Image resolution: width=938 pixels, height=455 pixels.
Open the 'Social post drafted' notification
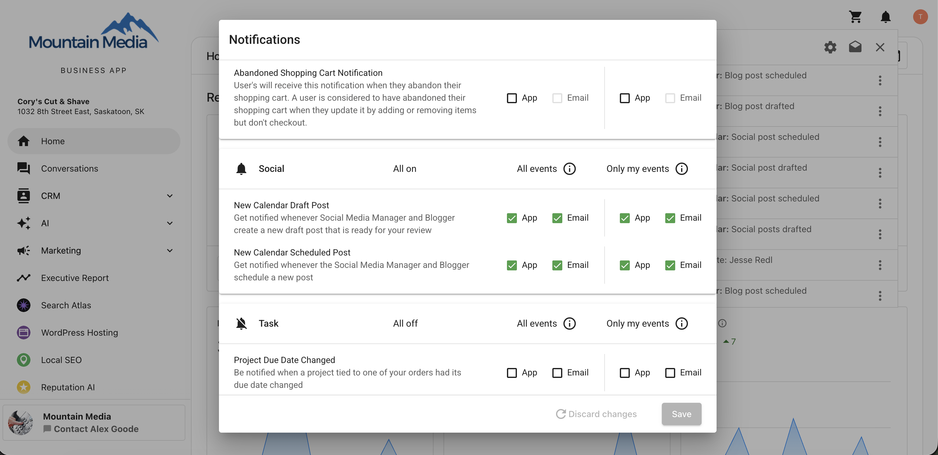[806, 172]
